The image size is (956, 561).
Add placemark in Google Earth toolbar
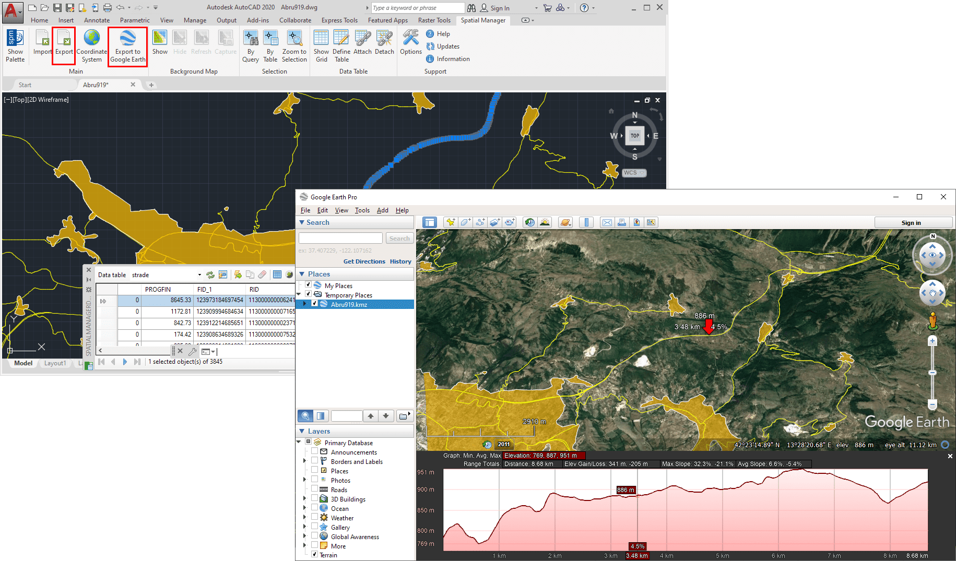[450, 222]
